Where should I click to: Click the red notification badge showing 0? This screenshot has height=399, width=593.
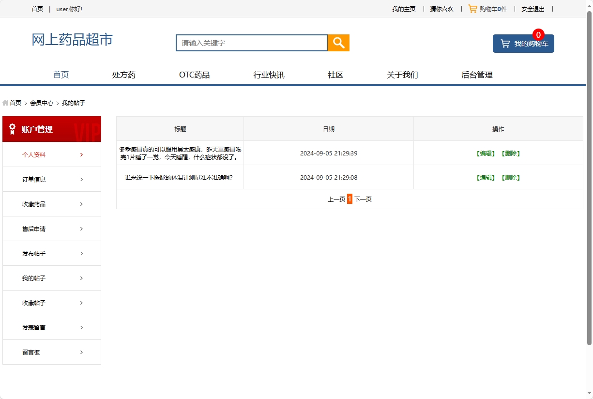[x=537, y=34]
